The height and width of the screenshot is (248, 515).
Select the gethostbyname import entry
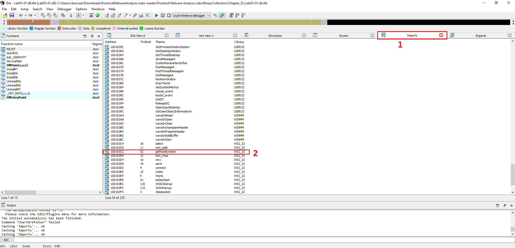[x=166, y=152]
